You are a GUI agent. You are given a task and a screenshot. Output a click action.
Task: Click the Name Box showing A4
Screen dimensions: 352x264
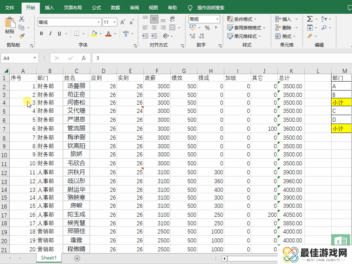point(17,58)
